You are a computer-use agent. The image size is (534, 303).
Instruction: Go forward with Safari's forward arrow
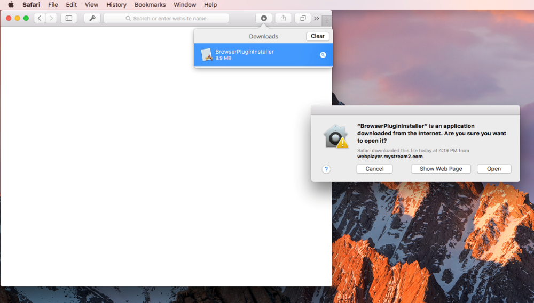[51, 18]
